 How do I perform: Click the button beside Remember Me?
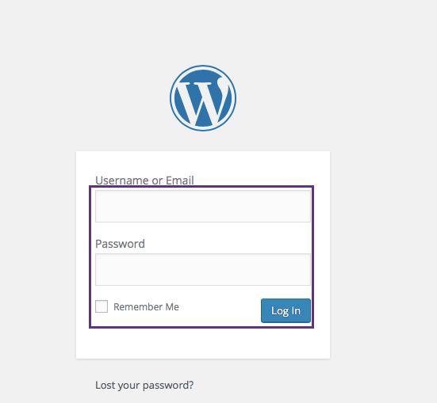tap(286, 310)
